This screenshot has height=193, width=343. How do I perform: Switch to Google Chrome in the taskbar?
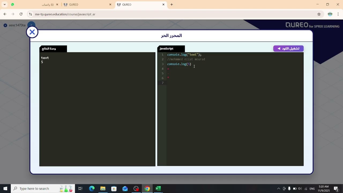point(147,189)
